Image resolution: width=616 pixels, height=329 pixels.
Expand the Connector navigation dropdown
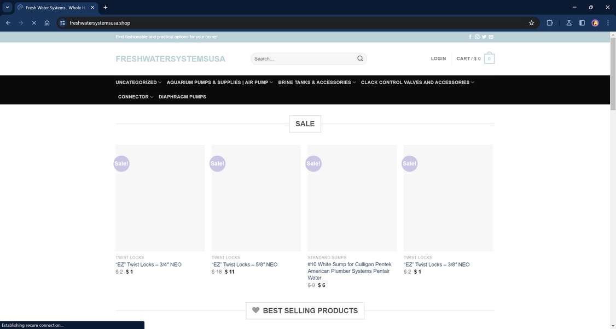click(133, 97)
